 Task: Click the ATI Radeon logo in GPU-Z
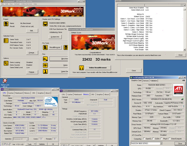click(x=178, y=90)
